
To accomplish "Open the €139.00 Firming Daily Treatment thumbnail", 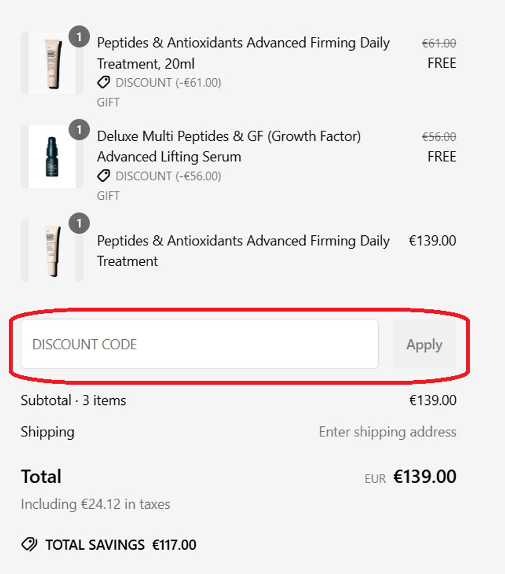I will (x=52, y=250).
